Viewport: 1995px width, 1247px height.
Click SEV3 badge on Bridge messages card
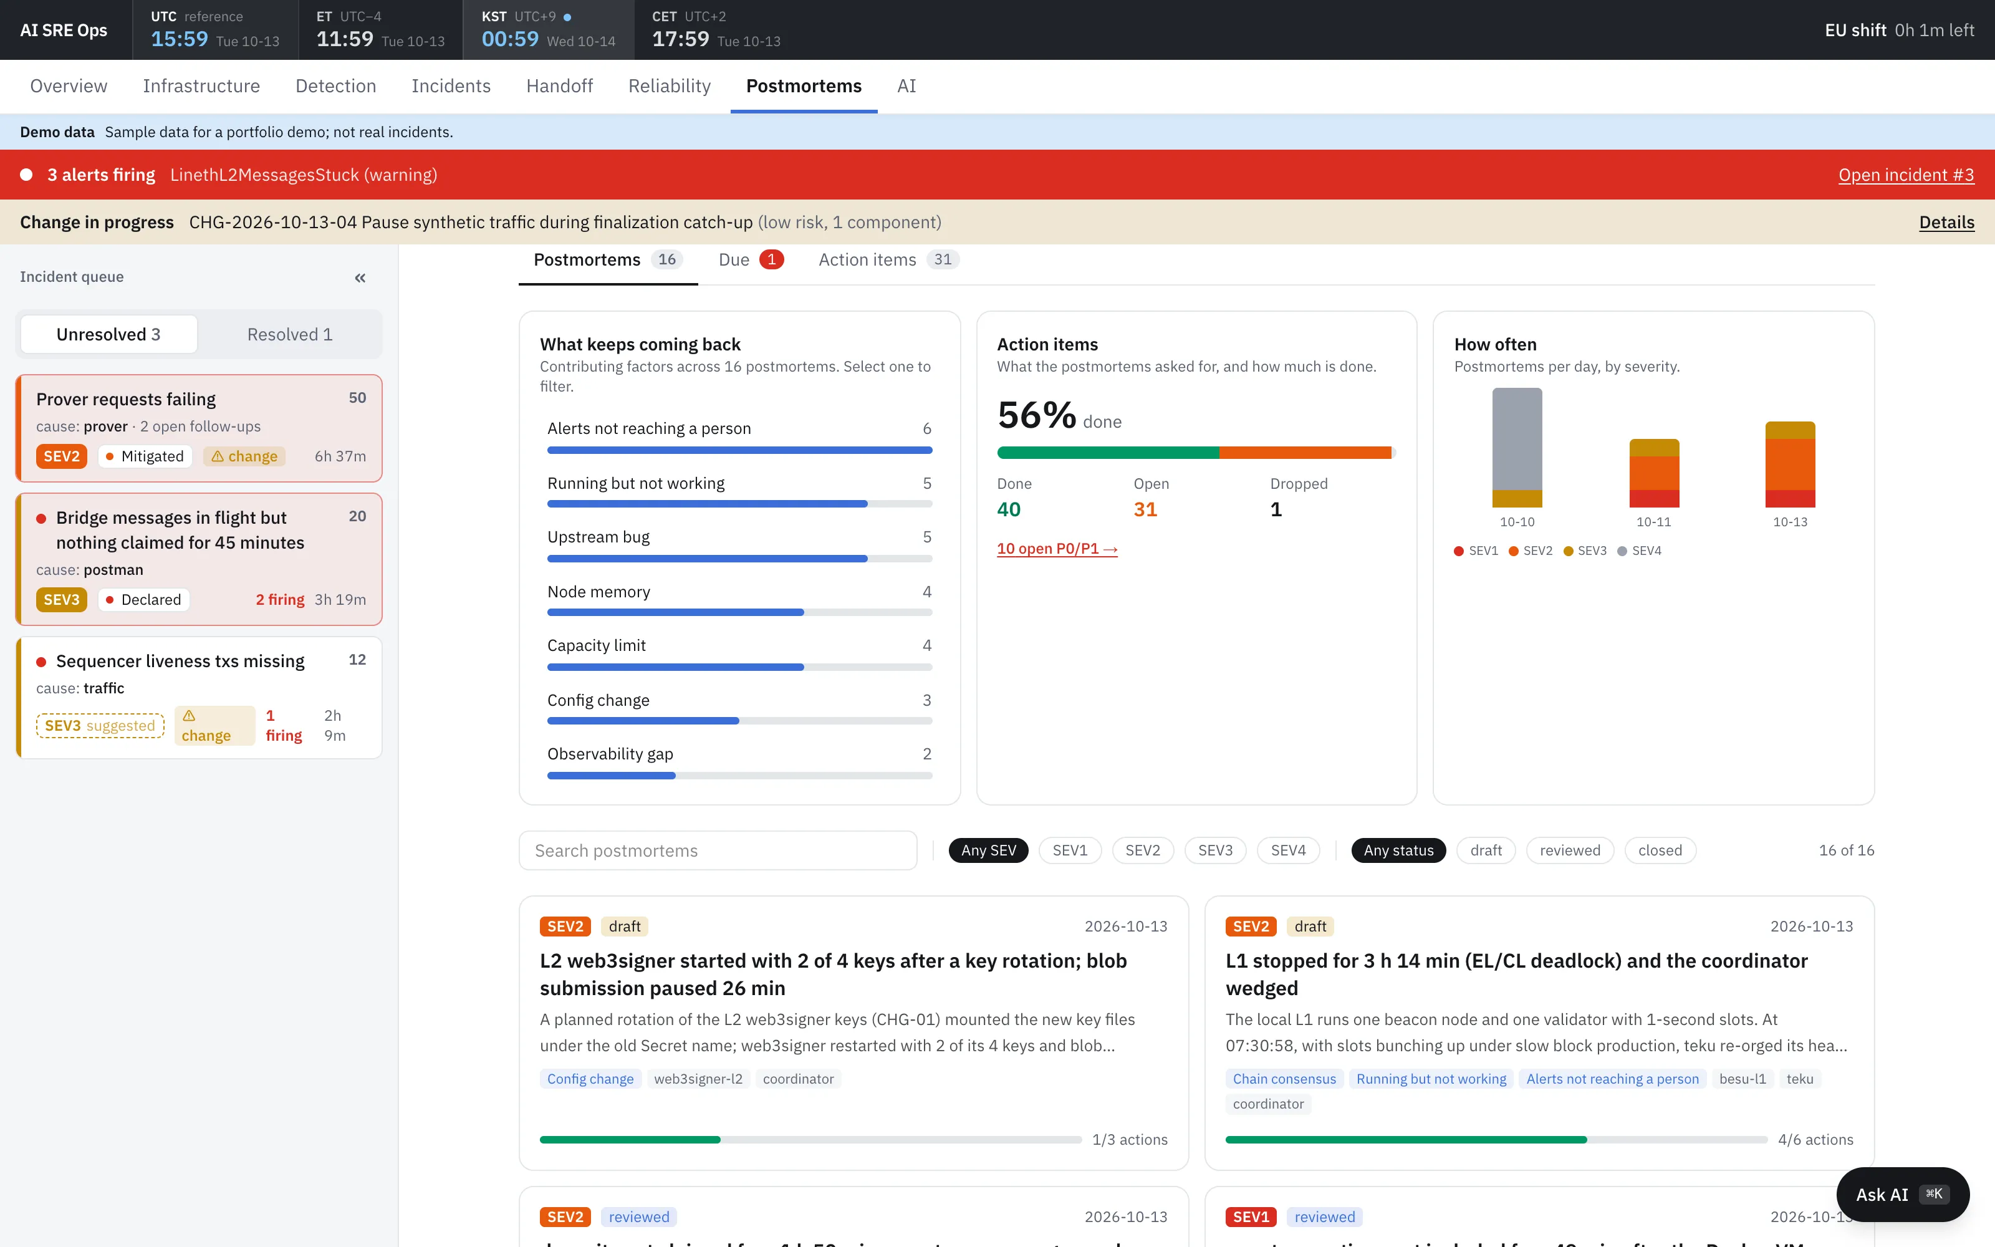point(62,600)
